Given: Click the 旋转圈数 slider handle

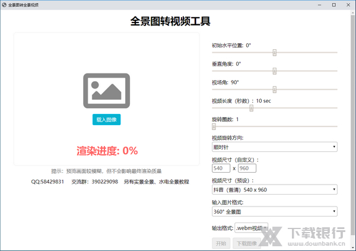Looking at the screenshot, I should click(214, 126).
